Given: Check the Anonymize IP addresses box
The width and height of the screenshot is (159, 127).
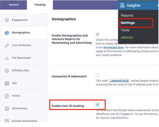Looking at the screenshot, I should click(x=97, y=75).
